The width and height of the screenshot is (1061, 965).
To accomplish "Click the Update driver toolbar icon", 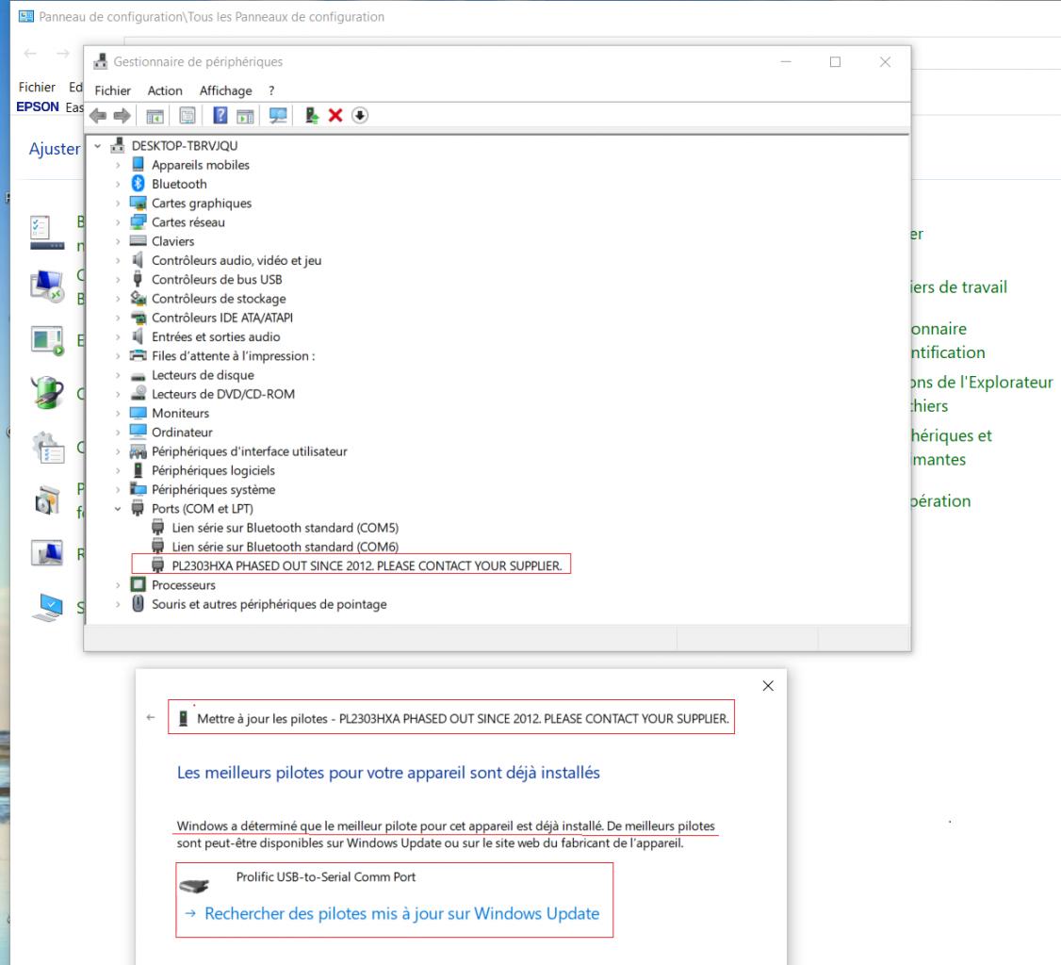I will tap(311, 116).
